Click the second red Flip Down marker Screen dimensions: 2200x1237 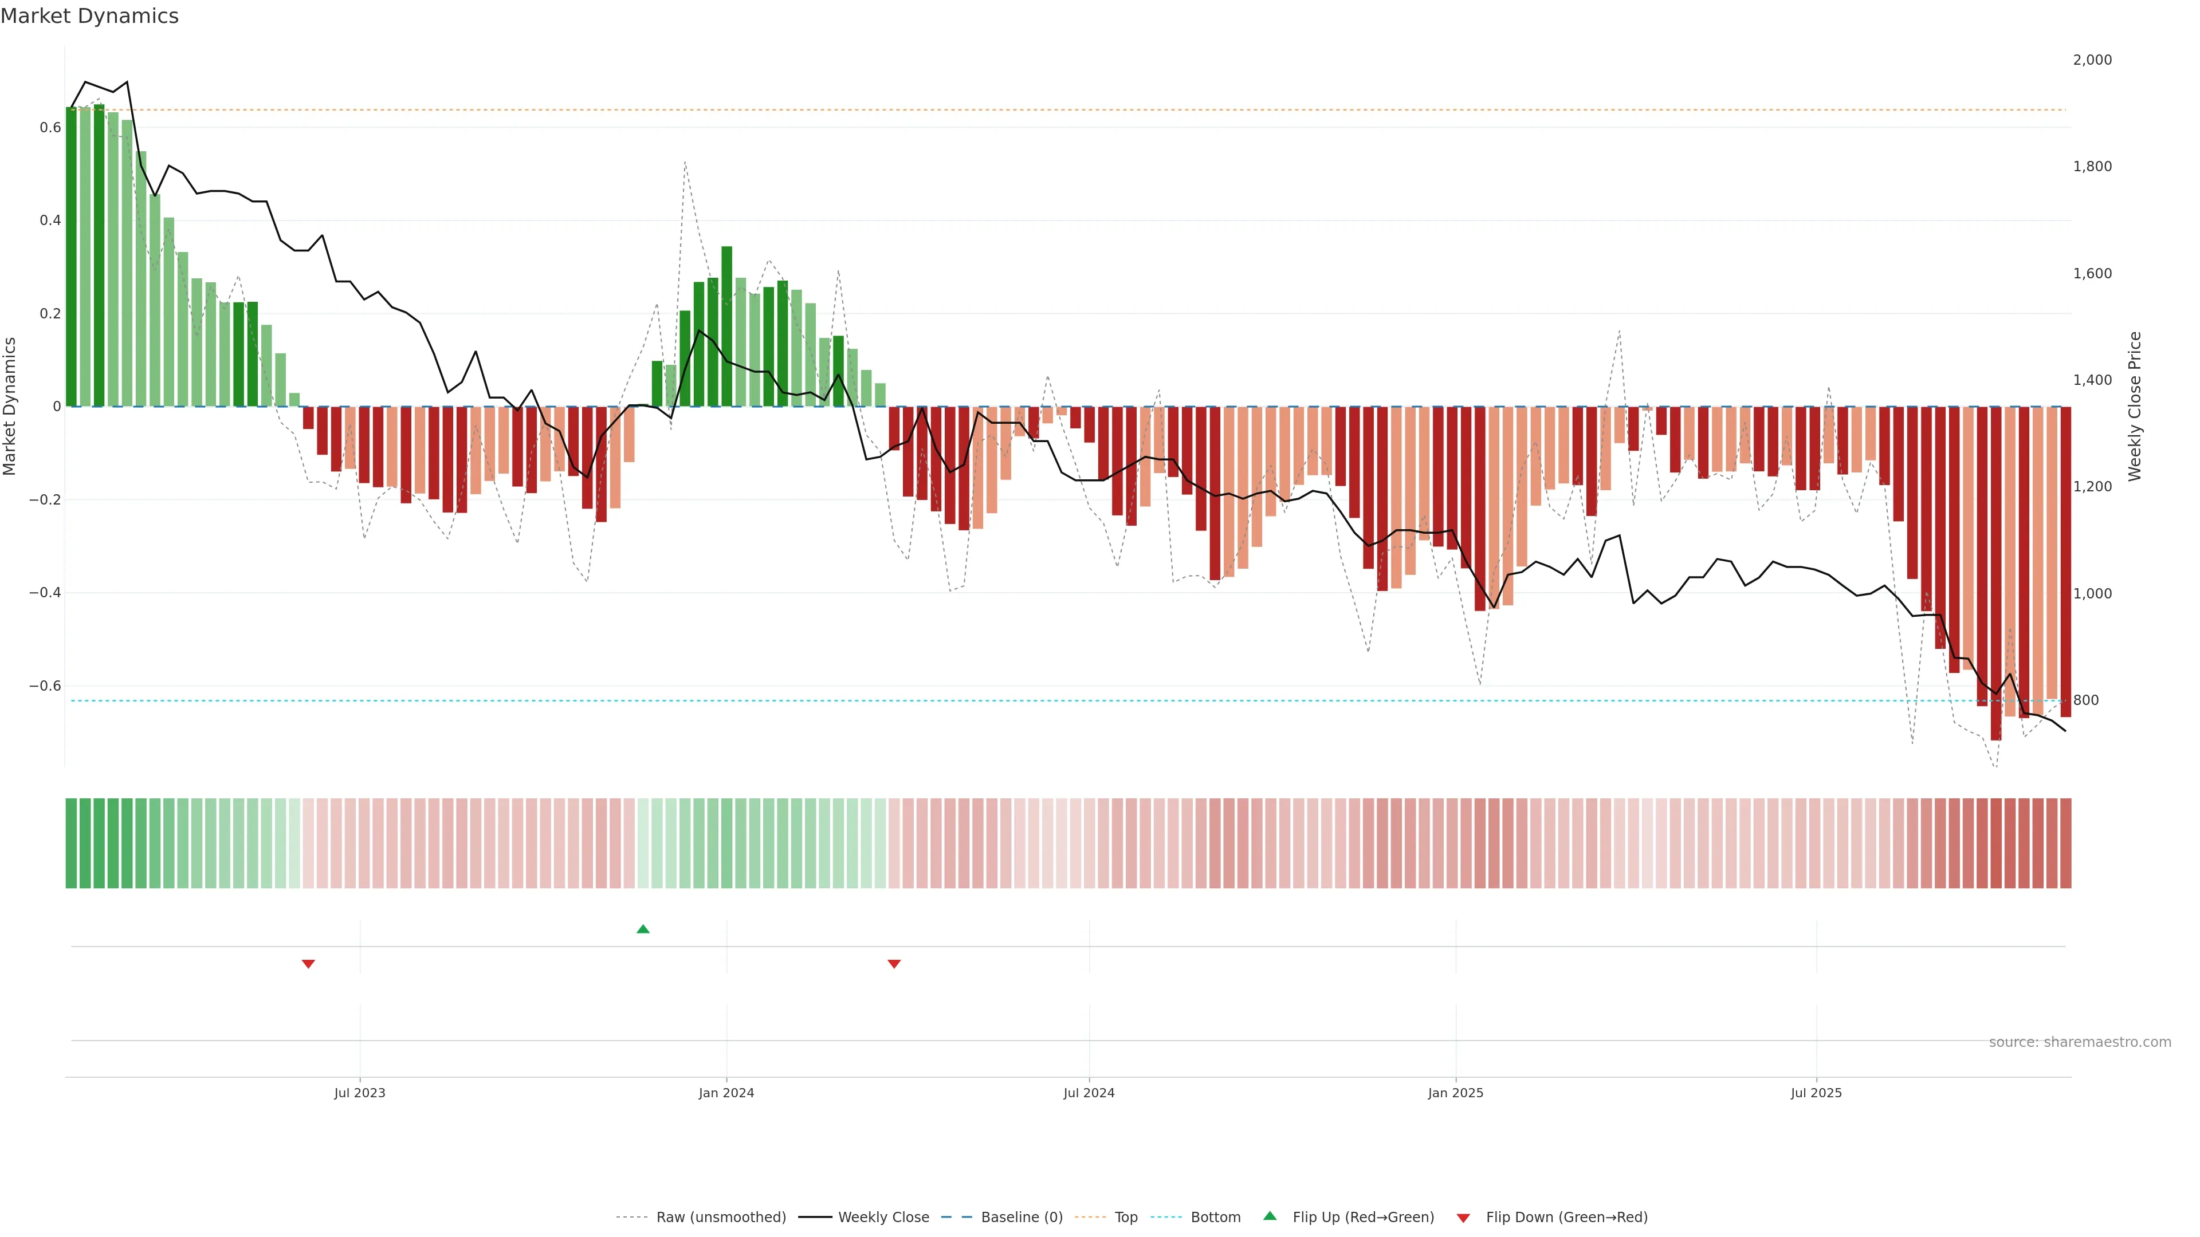pos(894,964)
